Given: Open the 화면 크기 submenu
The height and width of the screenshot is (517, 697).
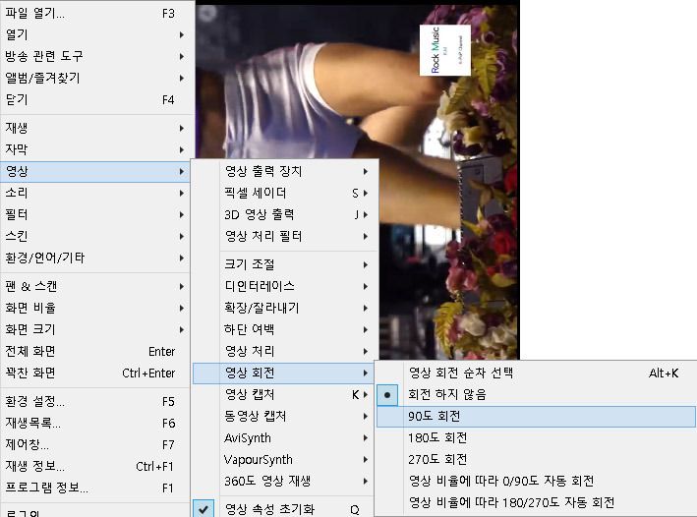Looking at the screenshot, I should (95, 330).
